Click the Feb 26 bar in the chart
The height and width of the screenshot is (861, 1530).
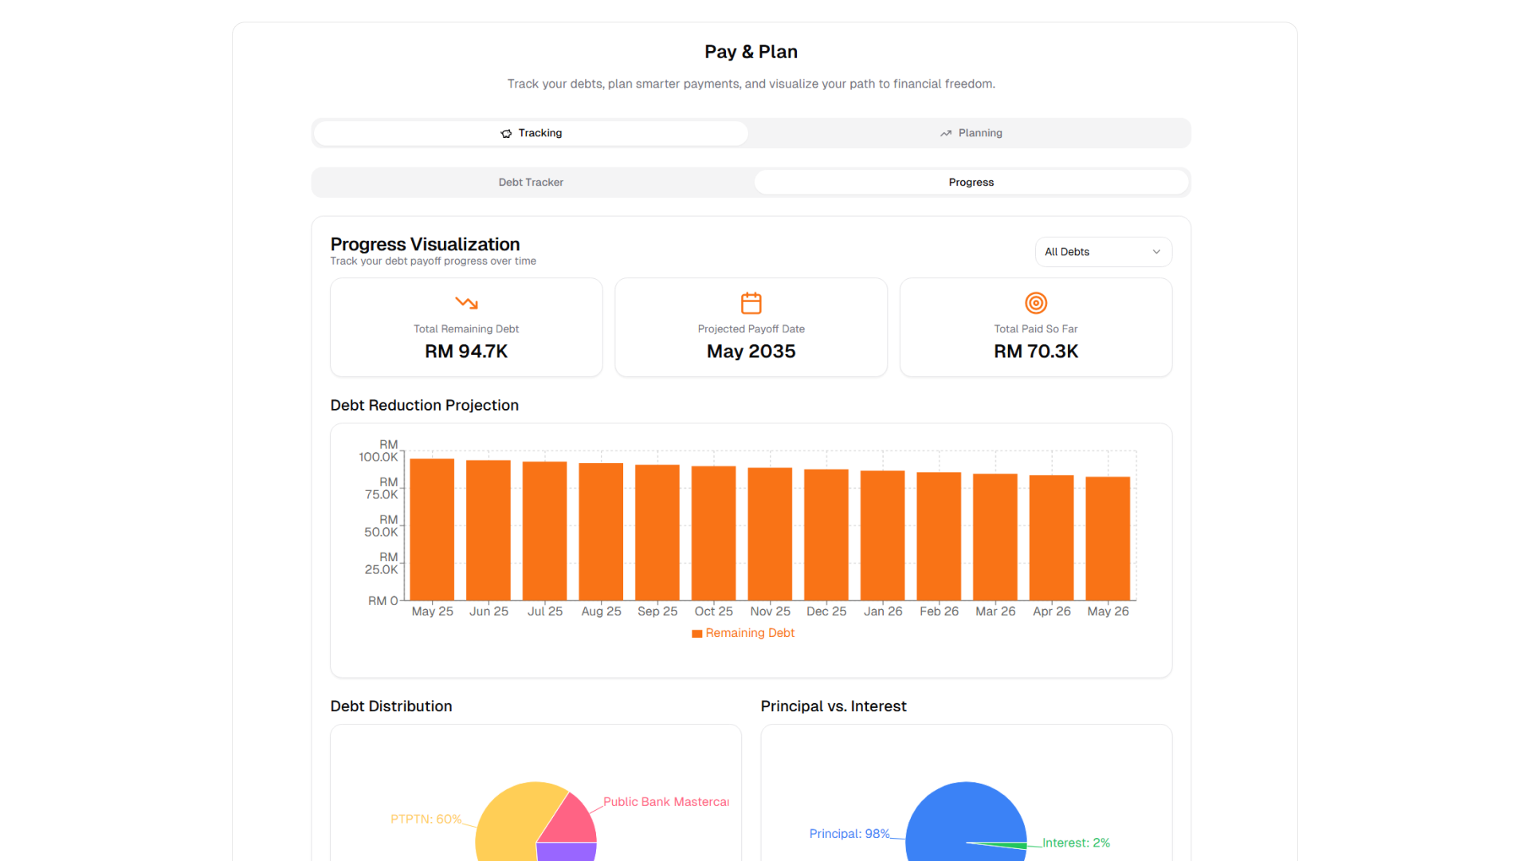[939, 537]
